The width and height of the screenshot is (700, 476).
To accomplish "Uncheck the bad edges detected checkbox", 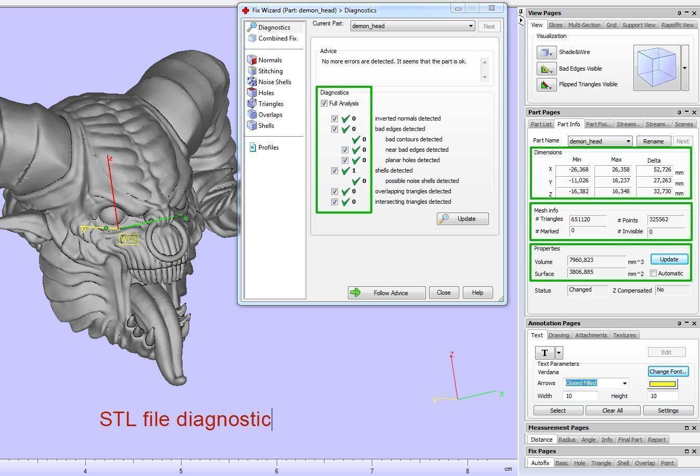I will click(x=334, y=129).
